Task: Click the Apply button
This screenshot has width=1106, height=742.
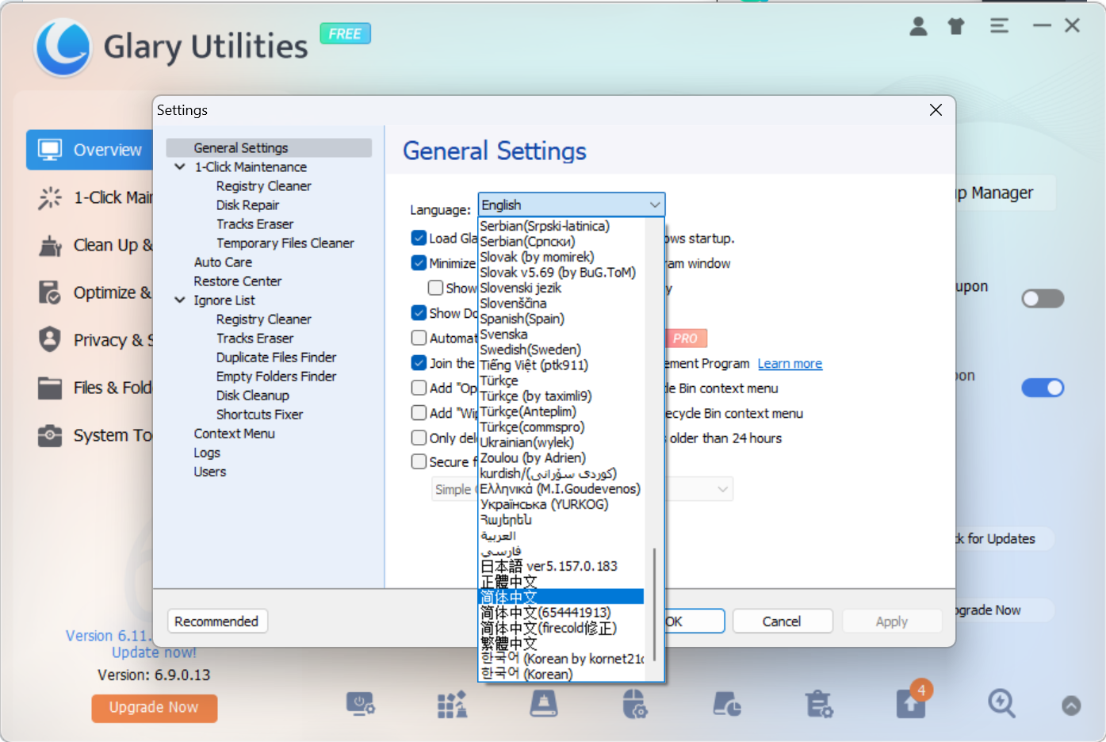Action: click(x=892, y=622)
